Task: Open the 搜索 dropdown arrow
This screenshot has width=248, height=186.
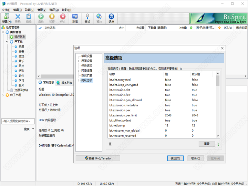Action: (x=33, y=129)
